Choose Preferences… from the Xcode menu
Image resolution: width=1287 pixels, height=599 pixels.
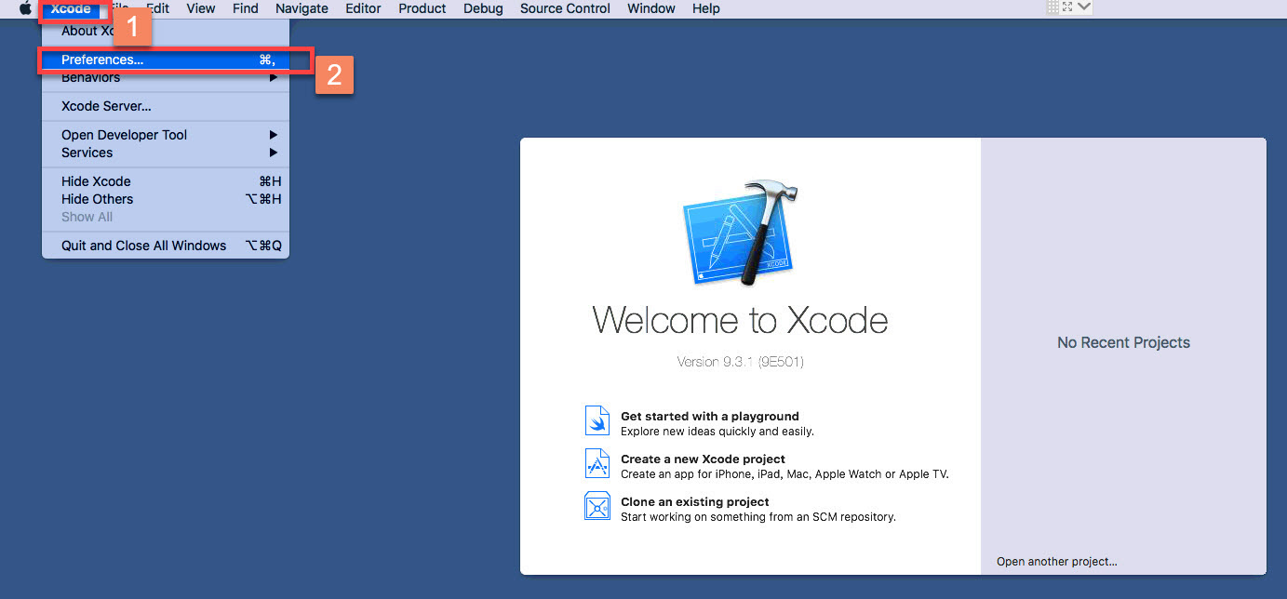click(166, 60)
